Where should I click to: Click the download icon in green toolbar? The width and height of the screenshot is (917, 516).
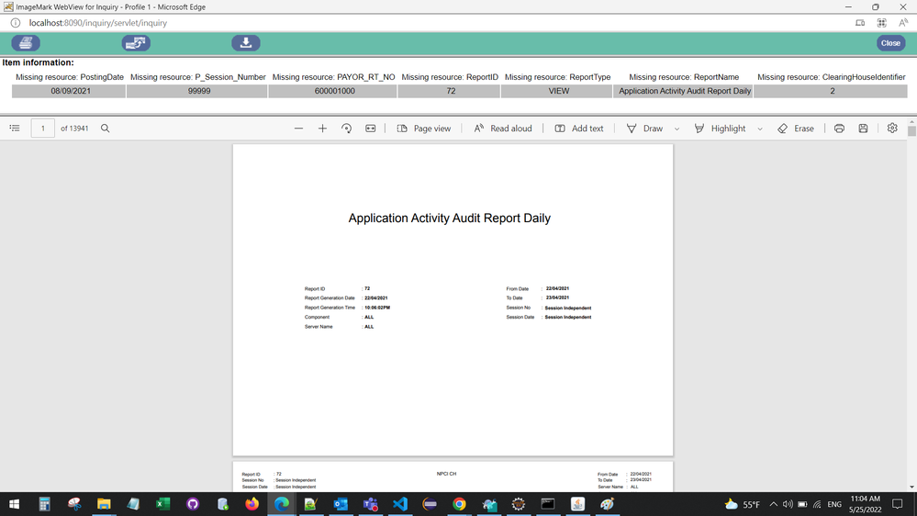246,43
